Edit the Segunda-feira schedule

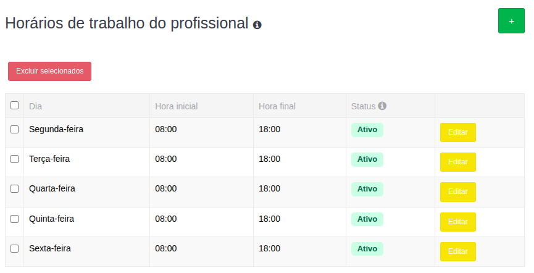pyautogui.click(x=457, y=132)
